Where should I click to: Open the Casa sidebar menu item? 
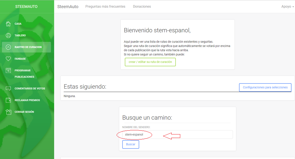pos(26,24)
